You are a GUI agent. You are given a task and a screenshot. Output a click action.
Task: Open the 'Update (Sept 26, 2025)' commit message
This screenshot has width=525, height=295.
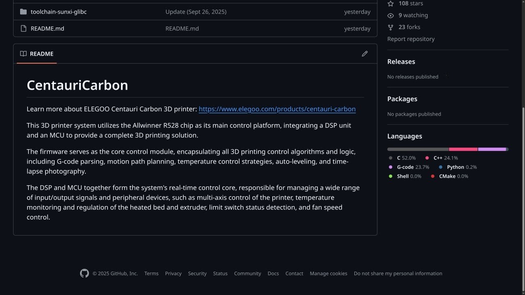(x=196, y=12)
